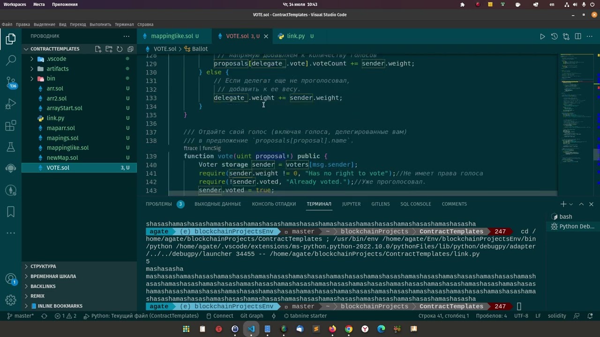Open the Extensions view in activity bar
Viewport: 600px width, 337px height.
click(x=10, y=125)
